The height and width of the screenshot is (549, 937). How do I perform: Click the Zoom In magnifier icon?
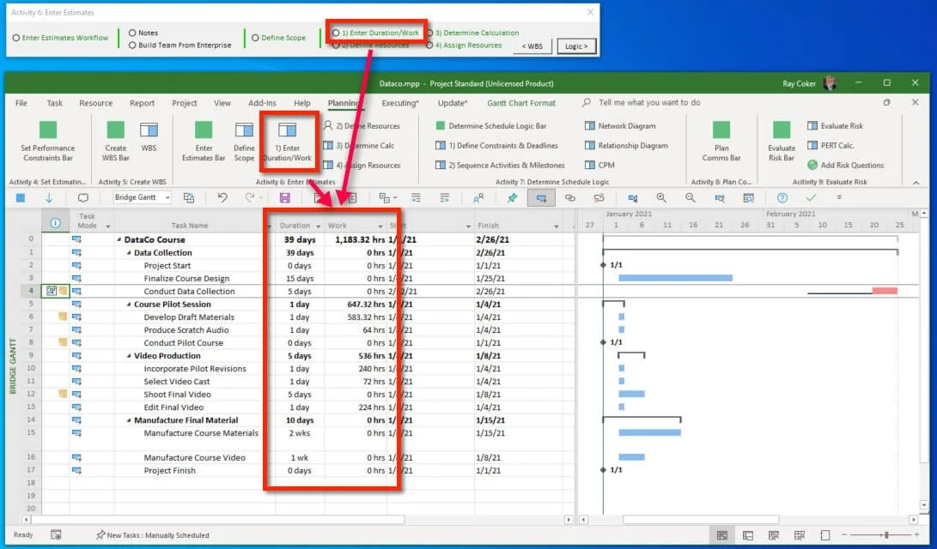tap(661, 197)
